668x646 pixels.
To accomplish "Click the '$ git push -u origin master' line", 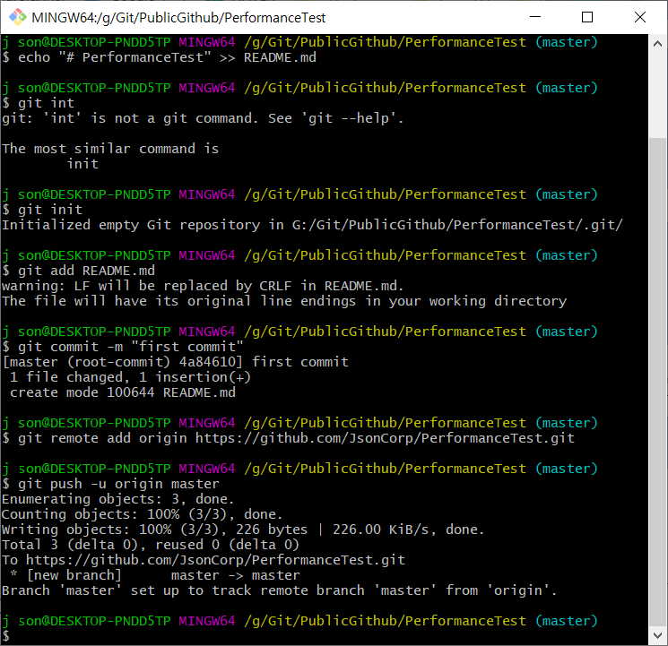I will tap(110, 484).
